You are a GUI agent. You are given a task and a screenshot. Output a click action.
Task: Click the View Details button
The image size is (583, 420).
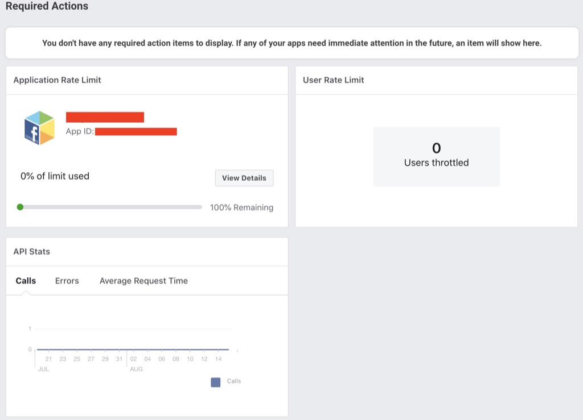click(244, 178)
